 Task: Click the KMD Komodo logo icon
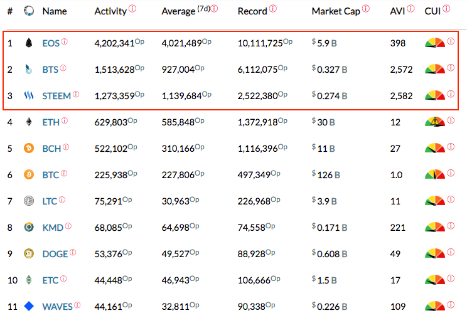click(x=29, y=227)
